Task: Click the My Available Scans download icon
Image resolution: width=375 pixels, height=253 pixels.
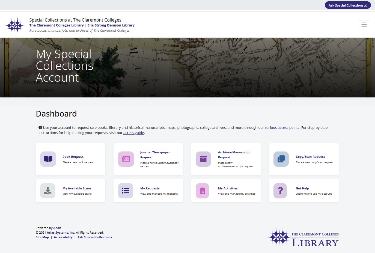Action: click(x=48, y=191)
